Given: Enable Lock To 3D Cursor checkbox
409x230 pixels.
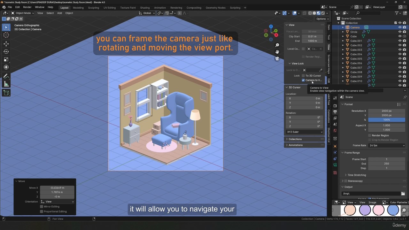Looking at the screenshot, I should point(303,76).
